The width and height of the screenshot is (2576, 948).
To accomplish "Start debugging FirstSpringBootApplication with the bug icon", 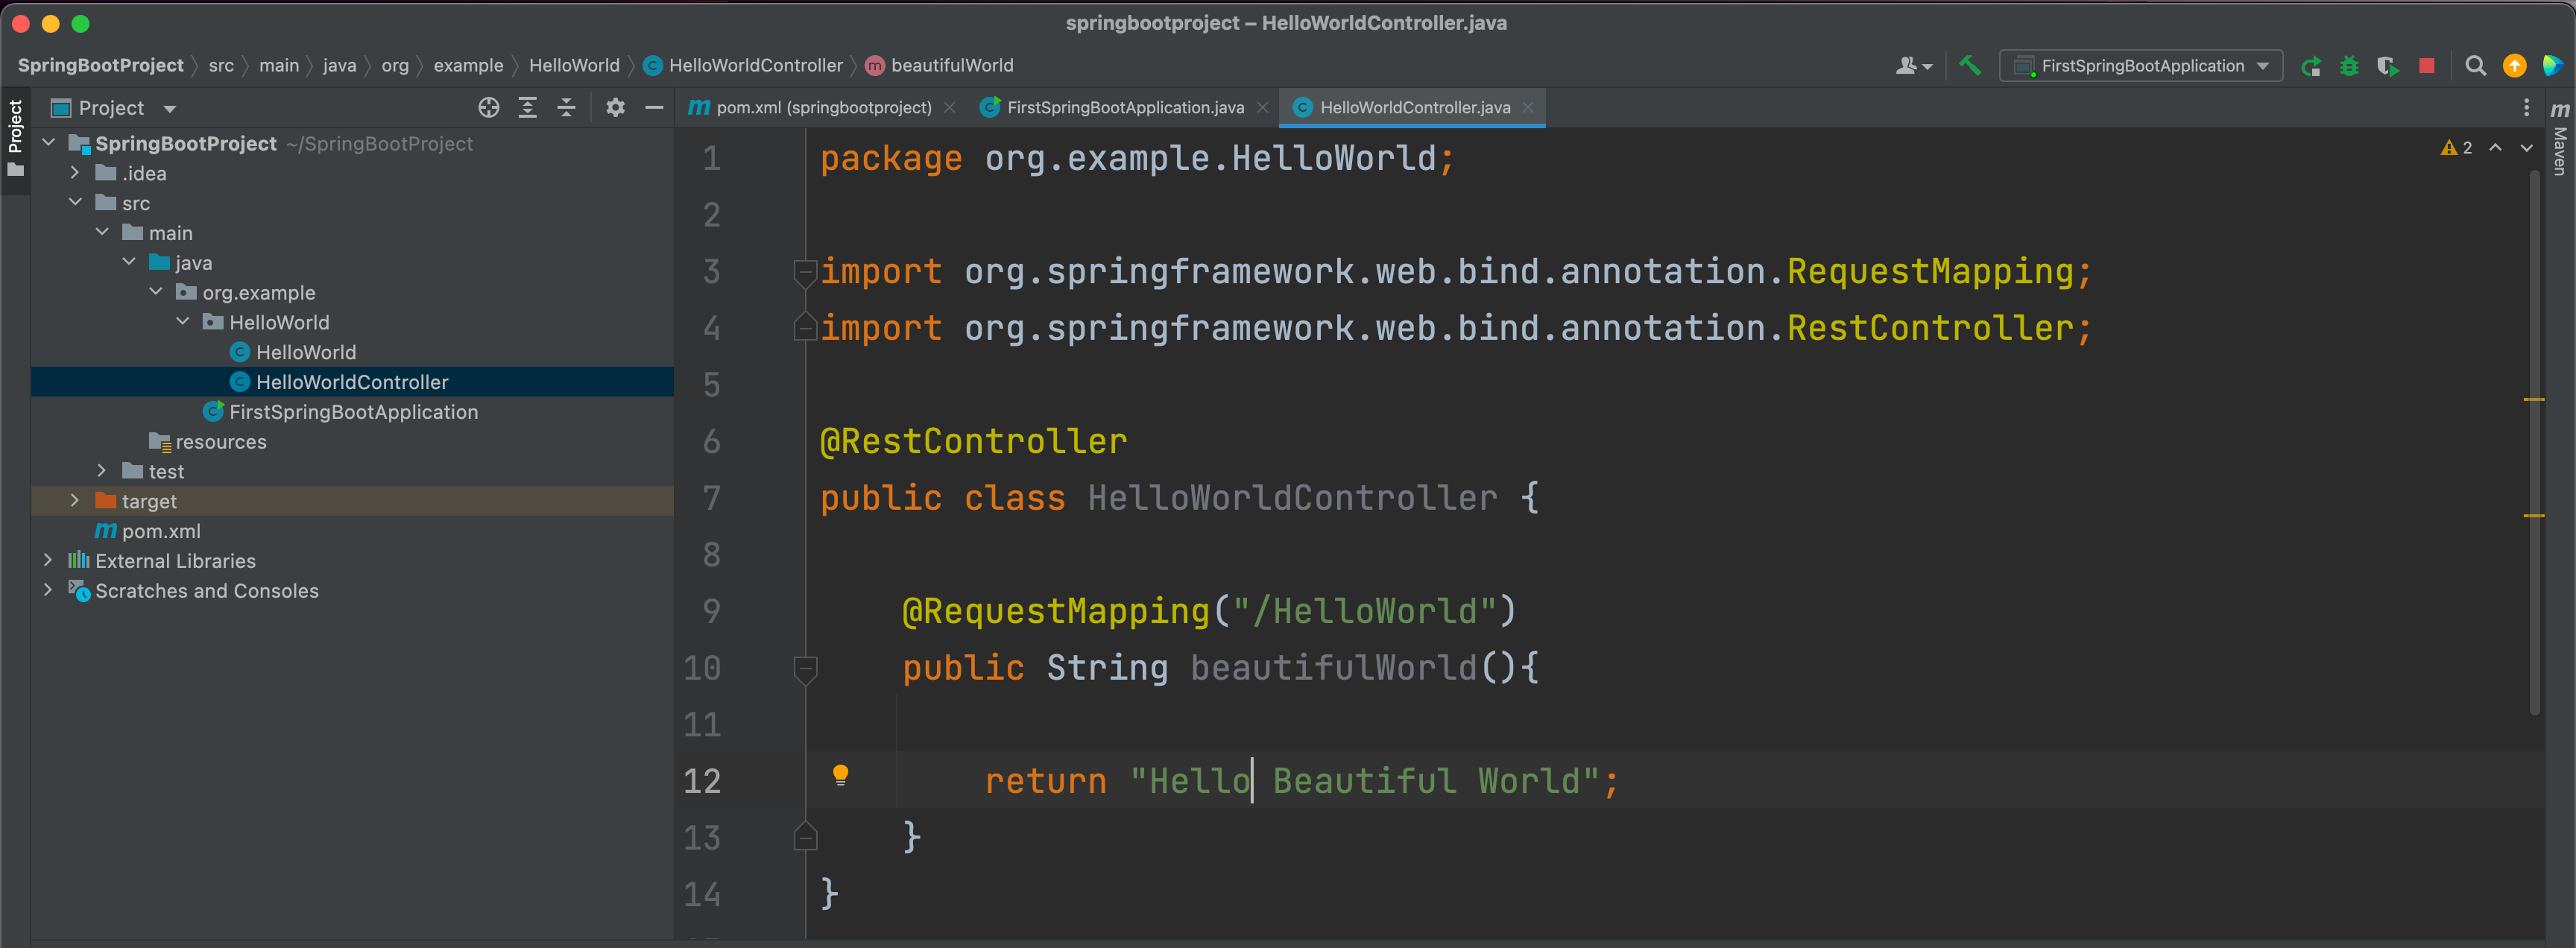I will tap(2349, 66).
